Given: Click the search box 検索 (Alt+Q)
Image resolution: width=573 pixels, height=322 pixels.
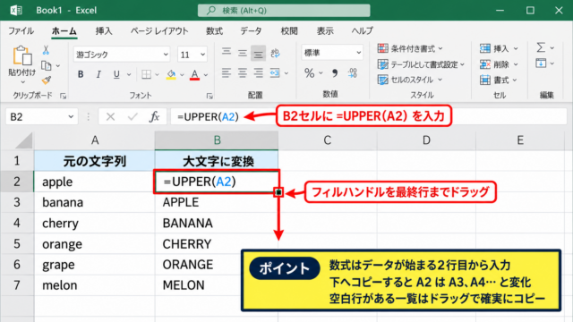Looking at the screenshot, I should click(x=284, y=11).
